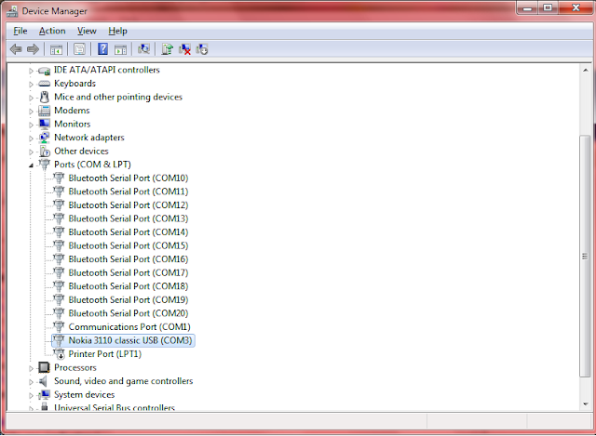Select Bluetooth Serial Port (COM19)
596x436 pixels.
[129, 299]
